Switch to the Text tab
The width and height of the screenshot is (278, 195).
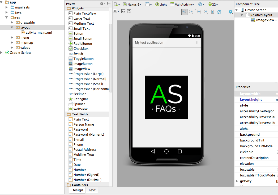(x=92, y=190)
